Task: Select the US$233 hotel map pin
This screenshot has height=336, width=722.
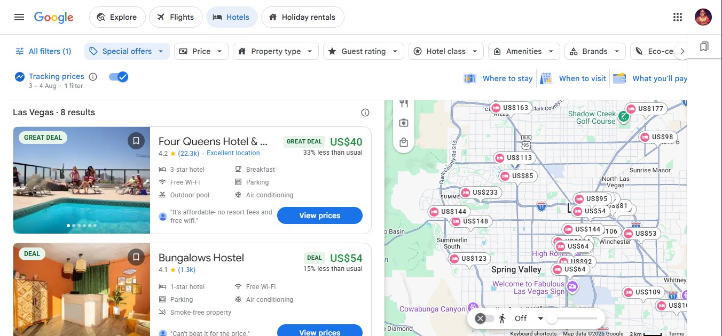Action: click(x=480, y=193)
